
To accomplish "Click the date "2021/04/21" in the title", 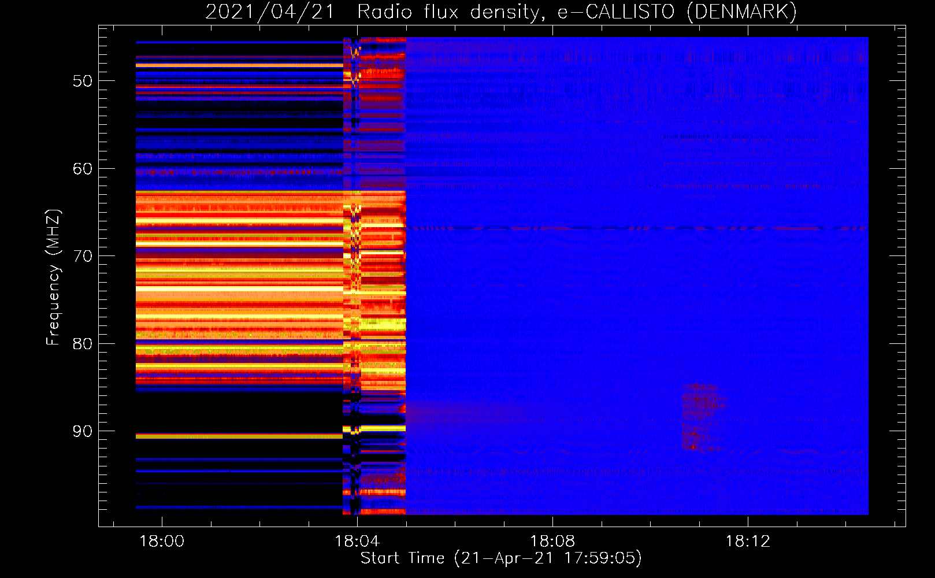I will pyautogui.click(x=270, y=12).
